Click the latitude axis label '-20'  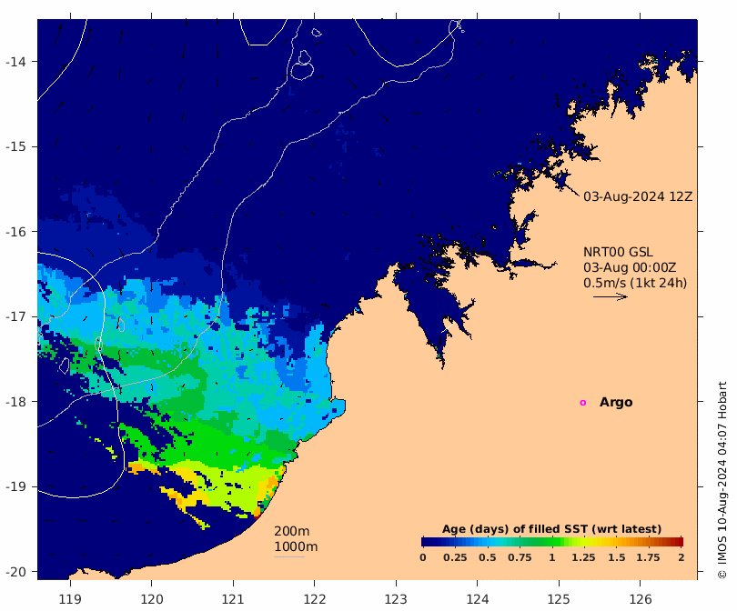tap(15, 572)
